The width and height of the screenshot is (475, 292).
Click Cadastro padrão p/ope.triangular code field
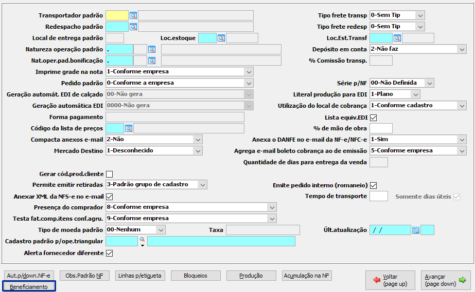(x=121, y=241)
